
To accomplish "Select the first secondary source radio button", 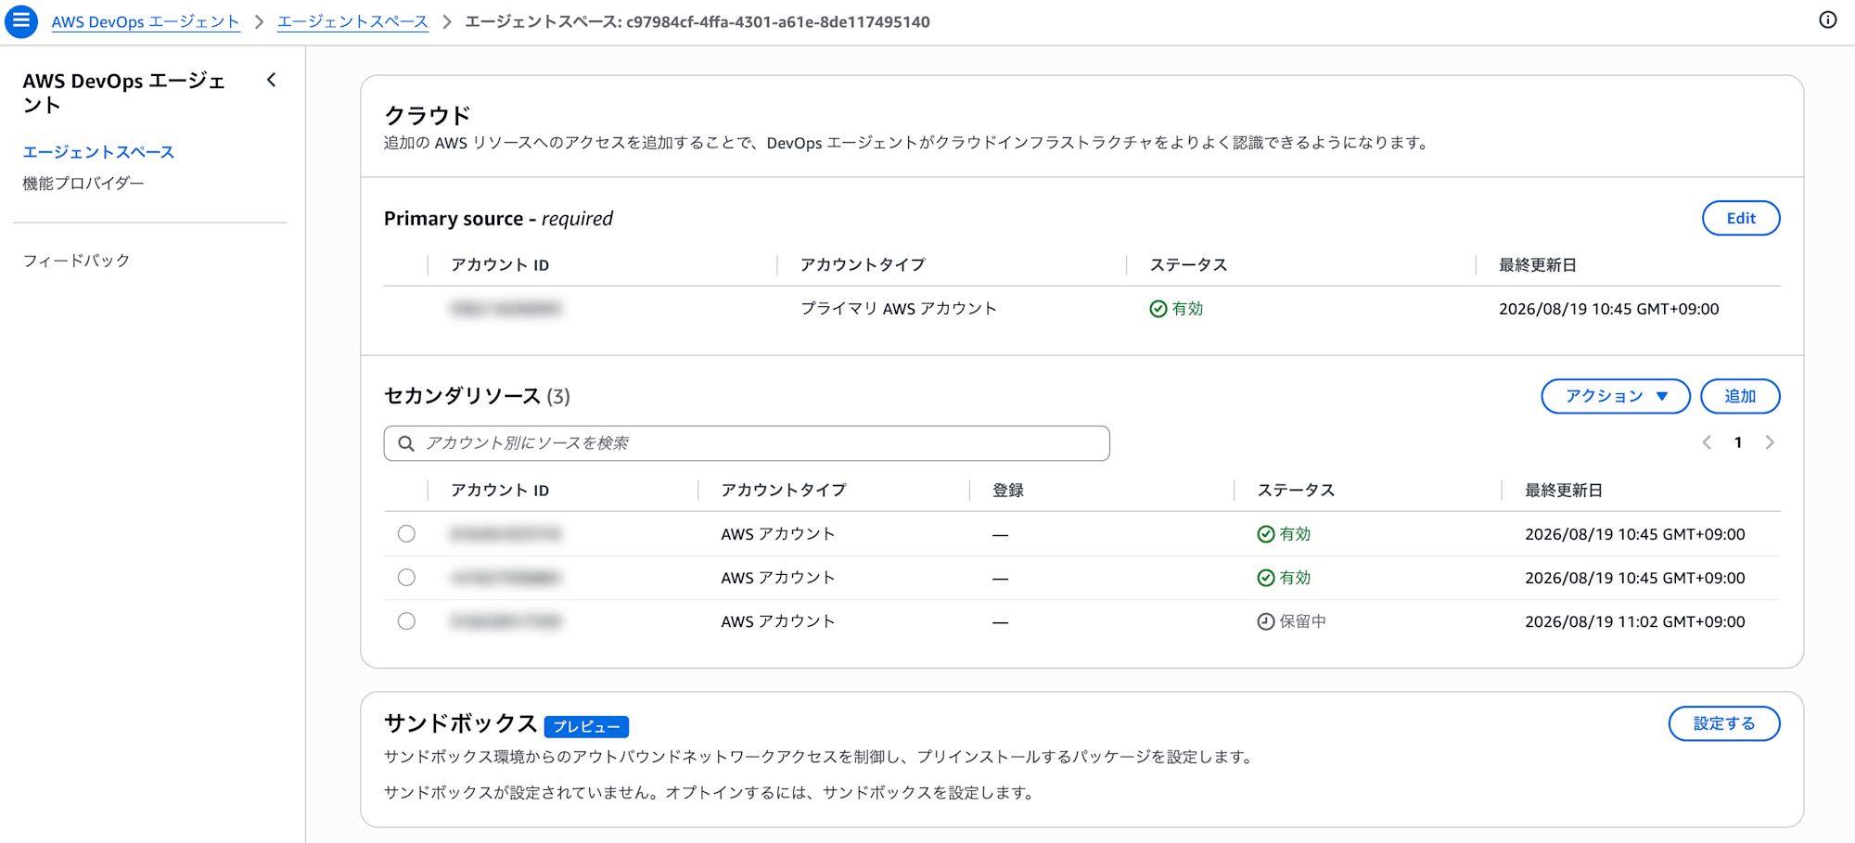I will click(x=406, y=534).
